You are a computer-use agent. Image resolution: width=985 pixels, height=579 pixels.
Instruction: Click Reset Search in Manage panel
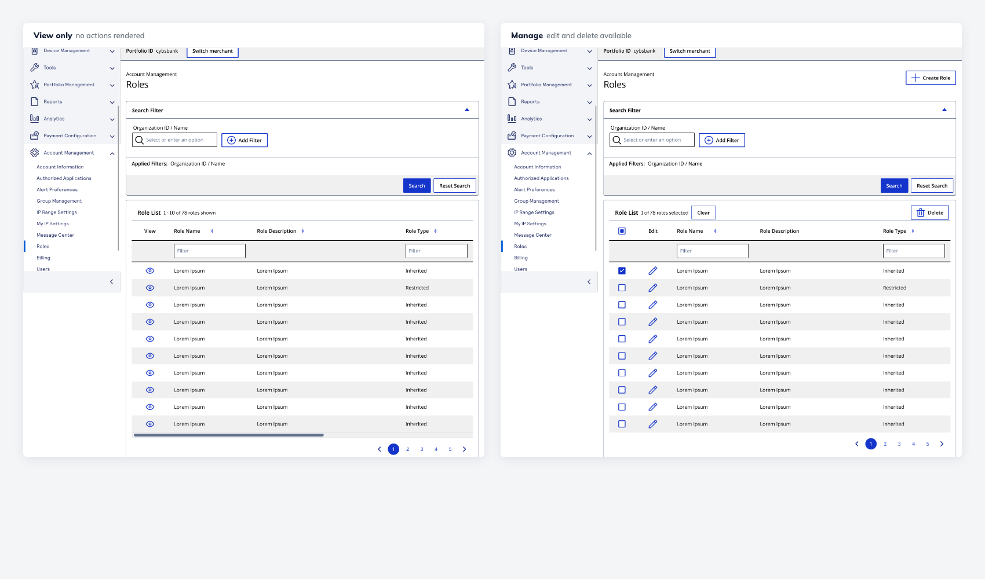(x=932, y=186)
